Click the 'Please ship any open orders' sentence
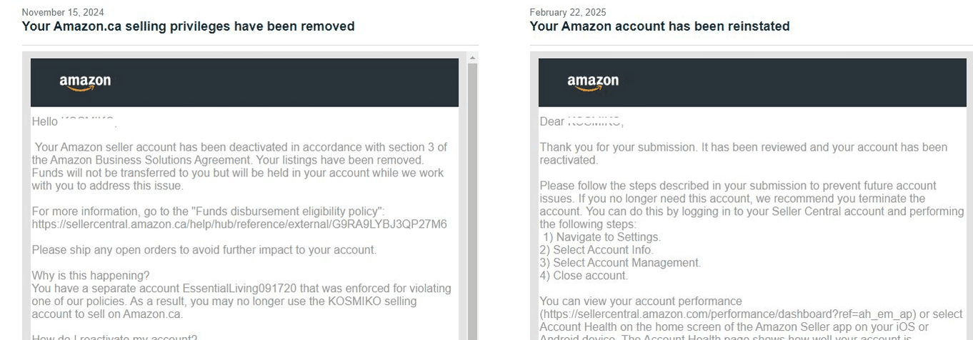 tap(204, 250)
